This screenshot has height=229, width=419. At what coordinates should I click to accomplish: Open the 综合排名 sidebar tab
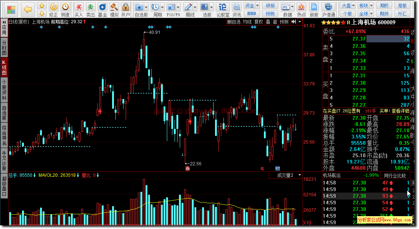pyautogui.click(x=4, y=135)
